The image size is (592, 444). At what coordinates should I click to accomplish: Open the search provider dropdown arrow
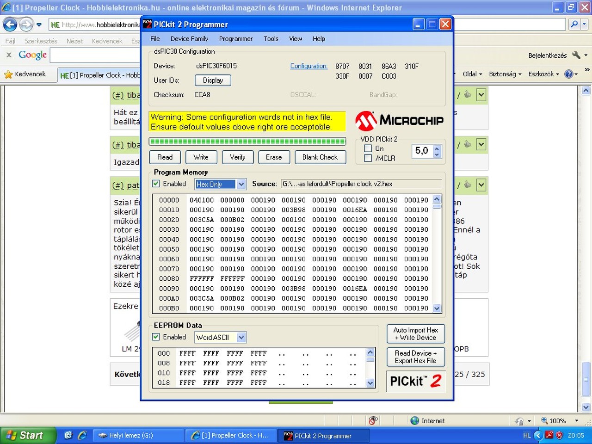click(585, 24)
